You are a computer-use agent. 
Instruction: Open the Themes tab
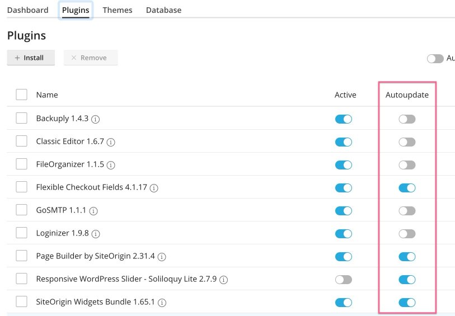118,10
